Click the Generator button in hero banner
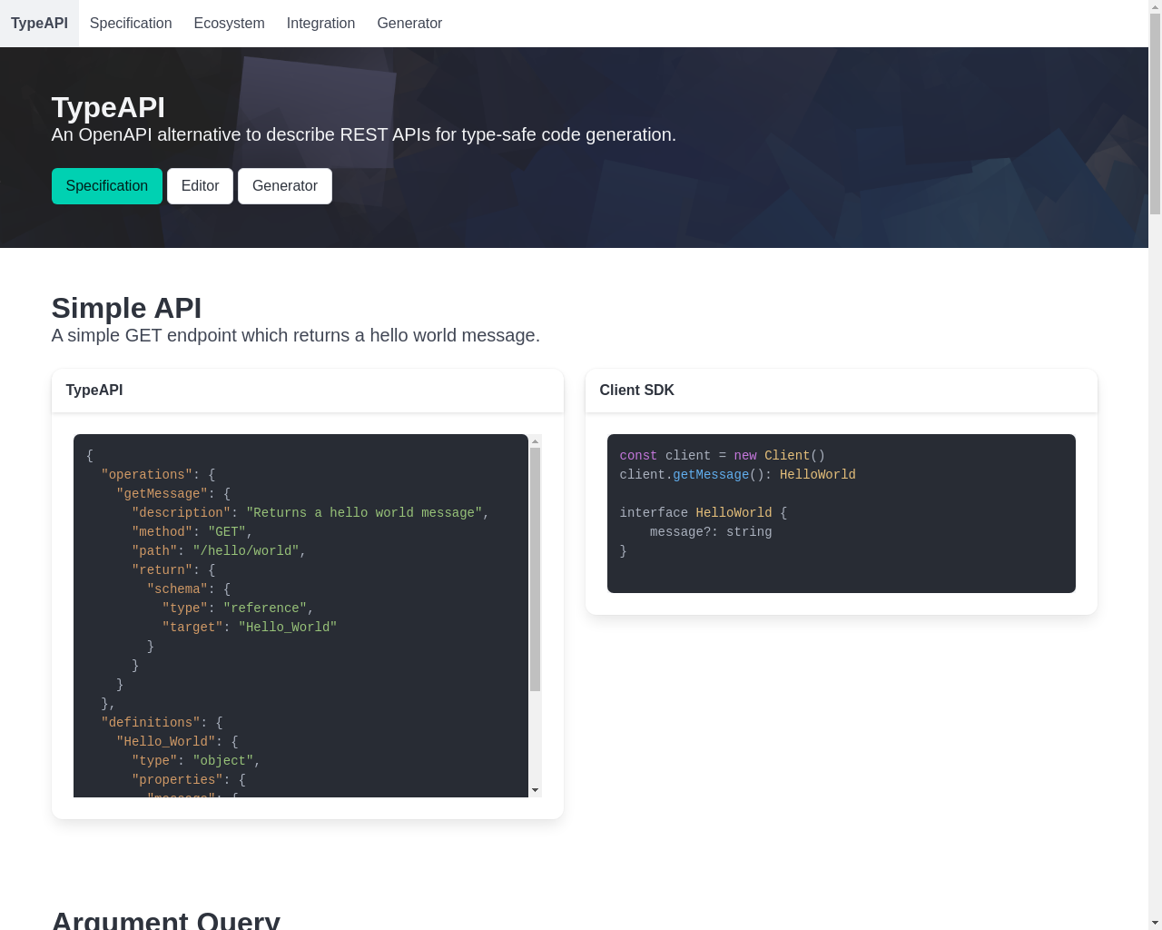Image resolution: width=1162 pixels, height=930 pixels. (285, 186)
